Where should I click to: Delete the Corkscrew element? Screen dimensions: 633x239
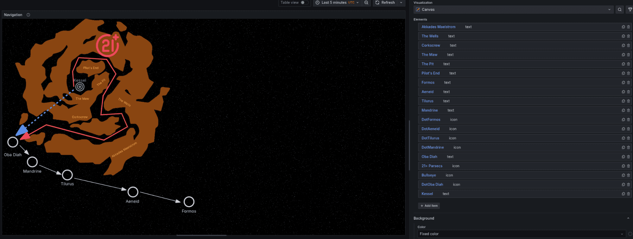coord(629,45)
